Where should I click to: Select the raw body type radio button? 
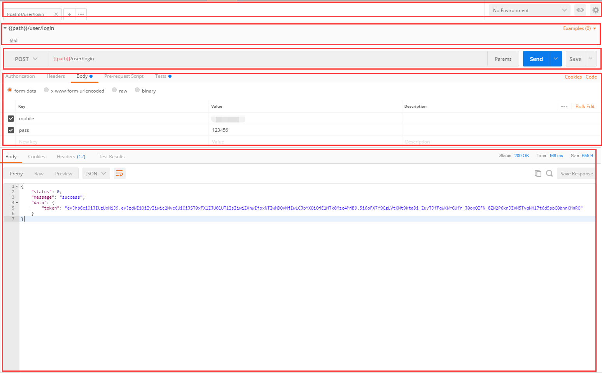tap(114, 90)
